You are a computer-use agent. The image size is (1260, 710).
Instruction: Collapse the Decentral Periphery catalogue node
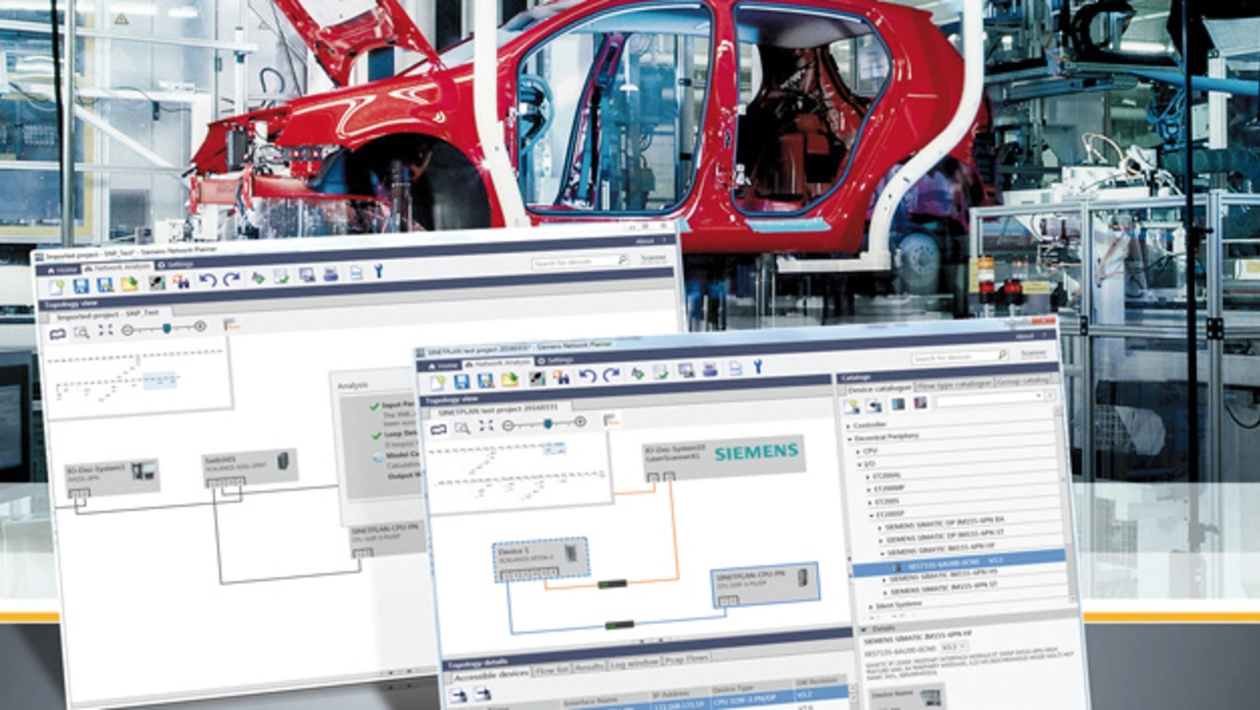point(849,435)
